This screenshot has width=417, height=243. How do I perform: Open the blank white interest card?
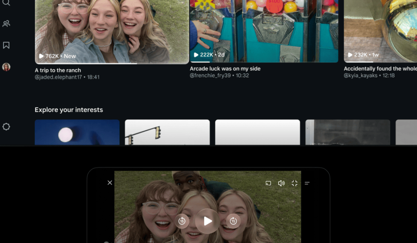258,132
